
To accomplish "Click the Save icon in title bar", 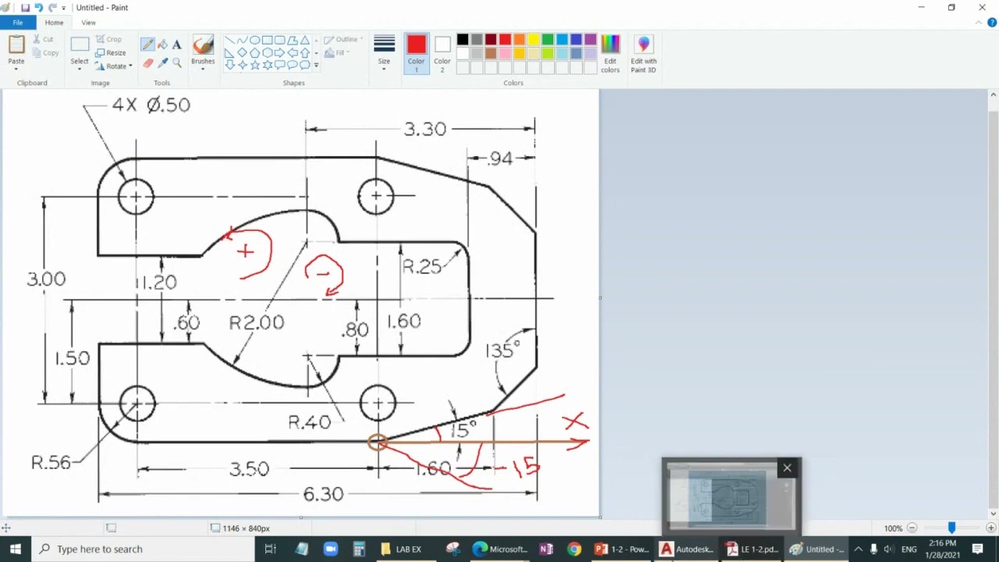I will [x=25, y=8].
